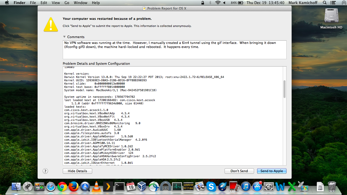Collapse the Comments disclosure triangle
Screen dimensions: 347x195
pos(65,37)
